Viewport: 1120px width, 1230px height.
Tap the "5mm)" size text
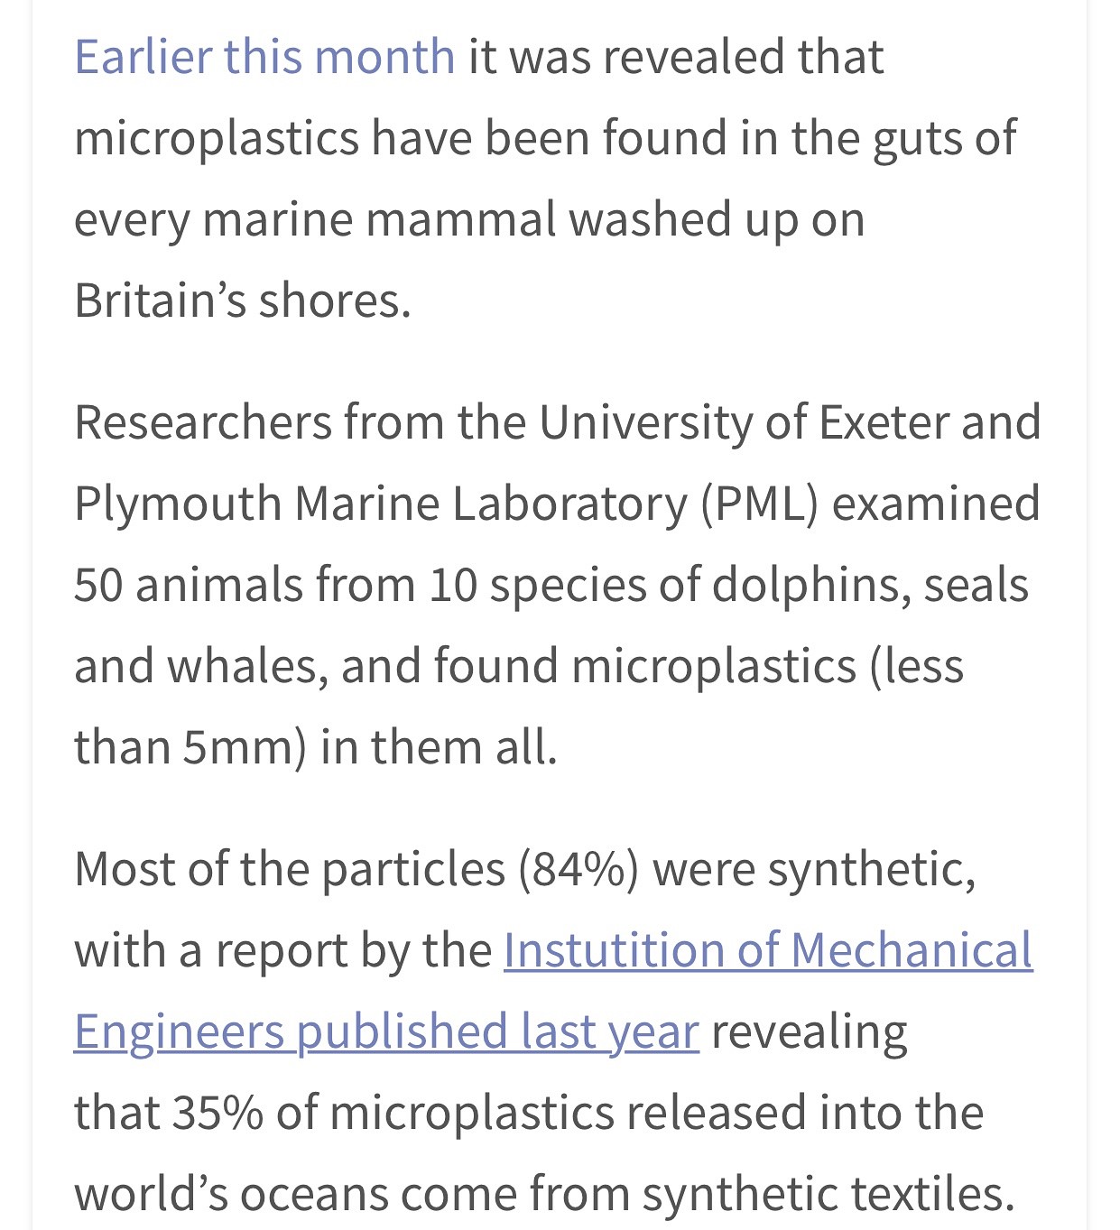(x=245, y=747)
